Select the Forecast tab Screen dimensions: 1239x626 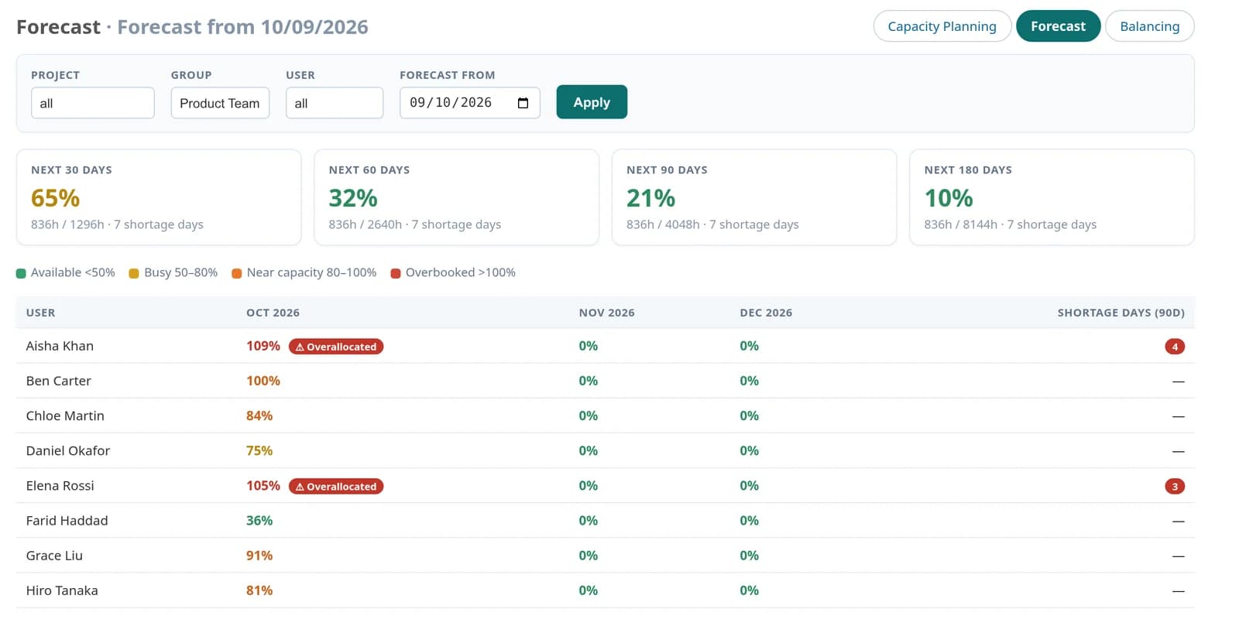click(x=1058, y=26)
